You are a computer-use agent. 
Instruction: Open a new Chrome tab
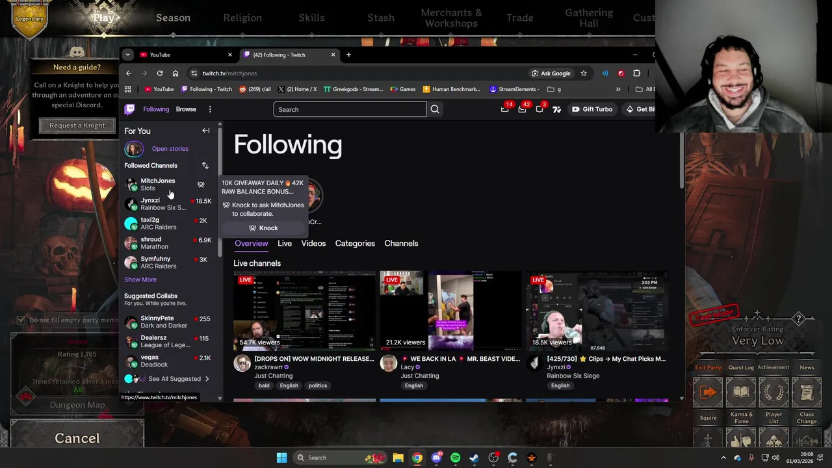pos(348,55)
